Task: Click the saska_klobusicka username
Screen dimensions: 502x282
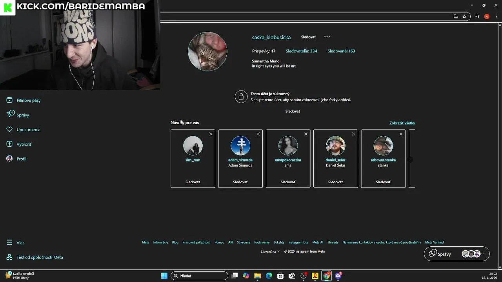Action: (x=271, y=37)
